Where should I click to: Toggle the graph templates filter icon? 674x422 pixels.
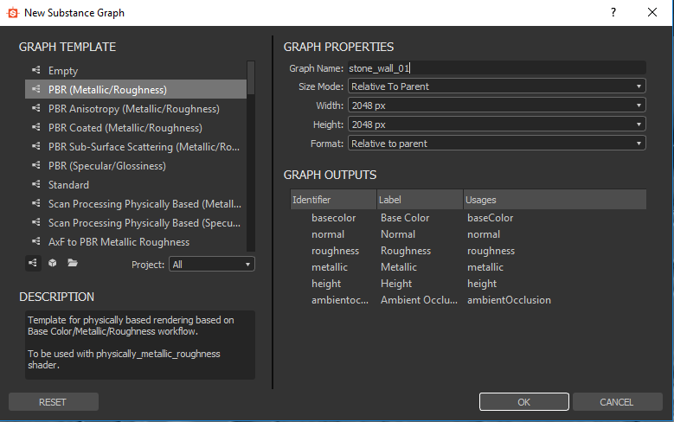point(33,263)
